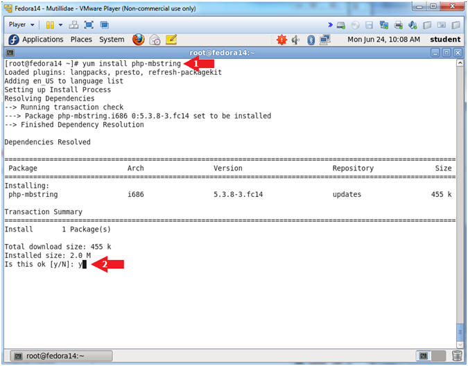Click the 'yum install php-mbstring' command text
Viewport: 468px width, 366px height.
tap(132, 64)
